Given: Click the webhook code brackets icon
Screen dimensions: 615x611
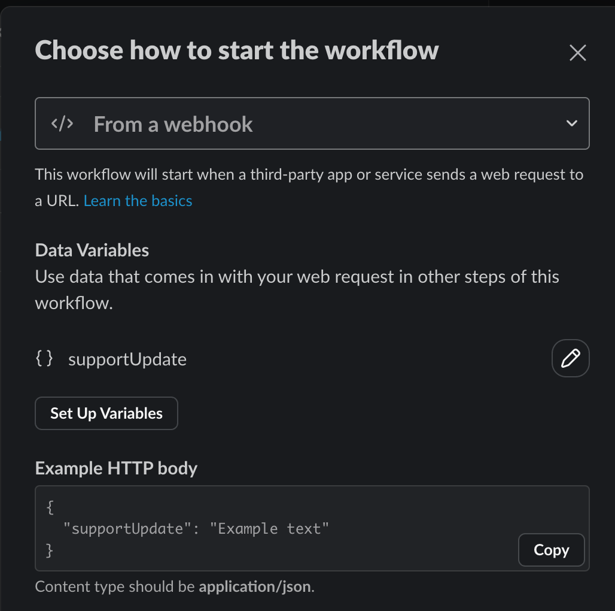Looking at the screenshot, I should 62,123.
